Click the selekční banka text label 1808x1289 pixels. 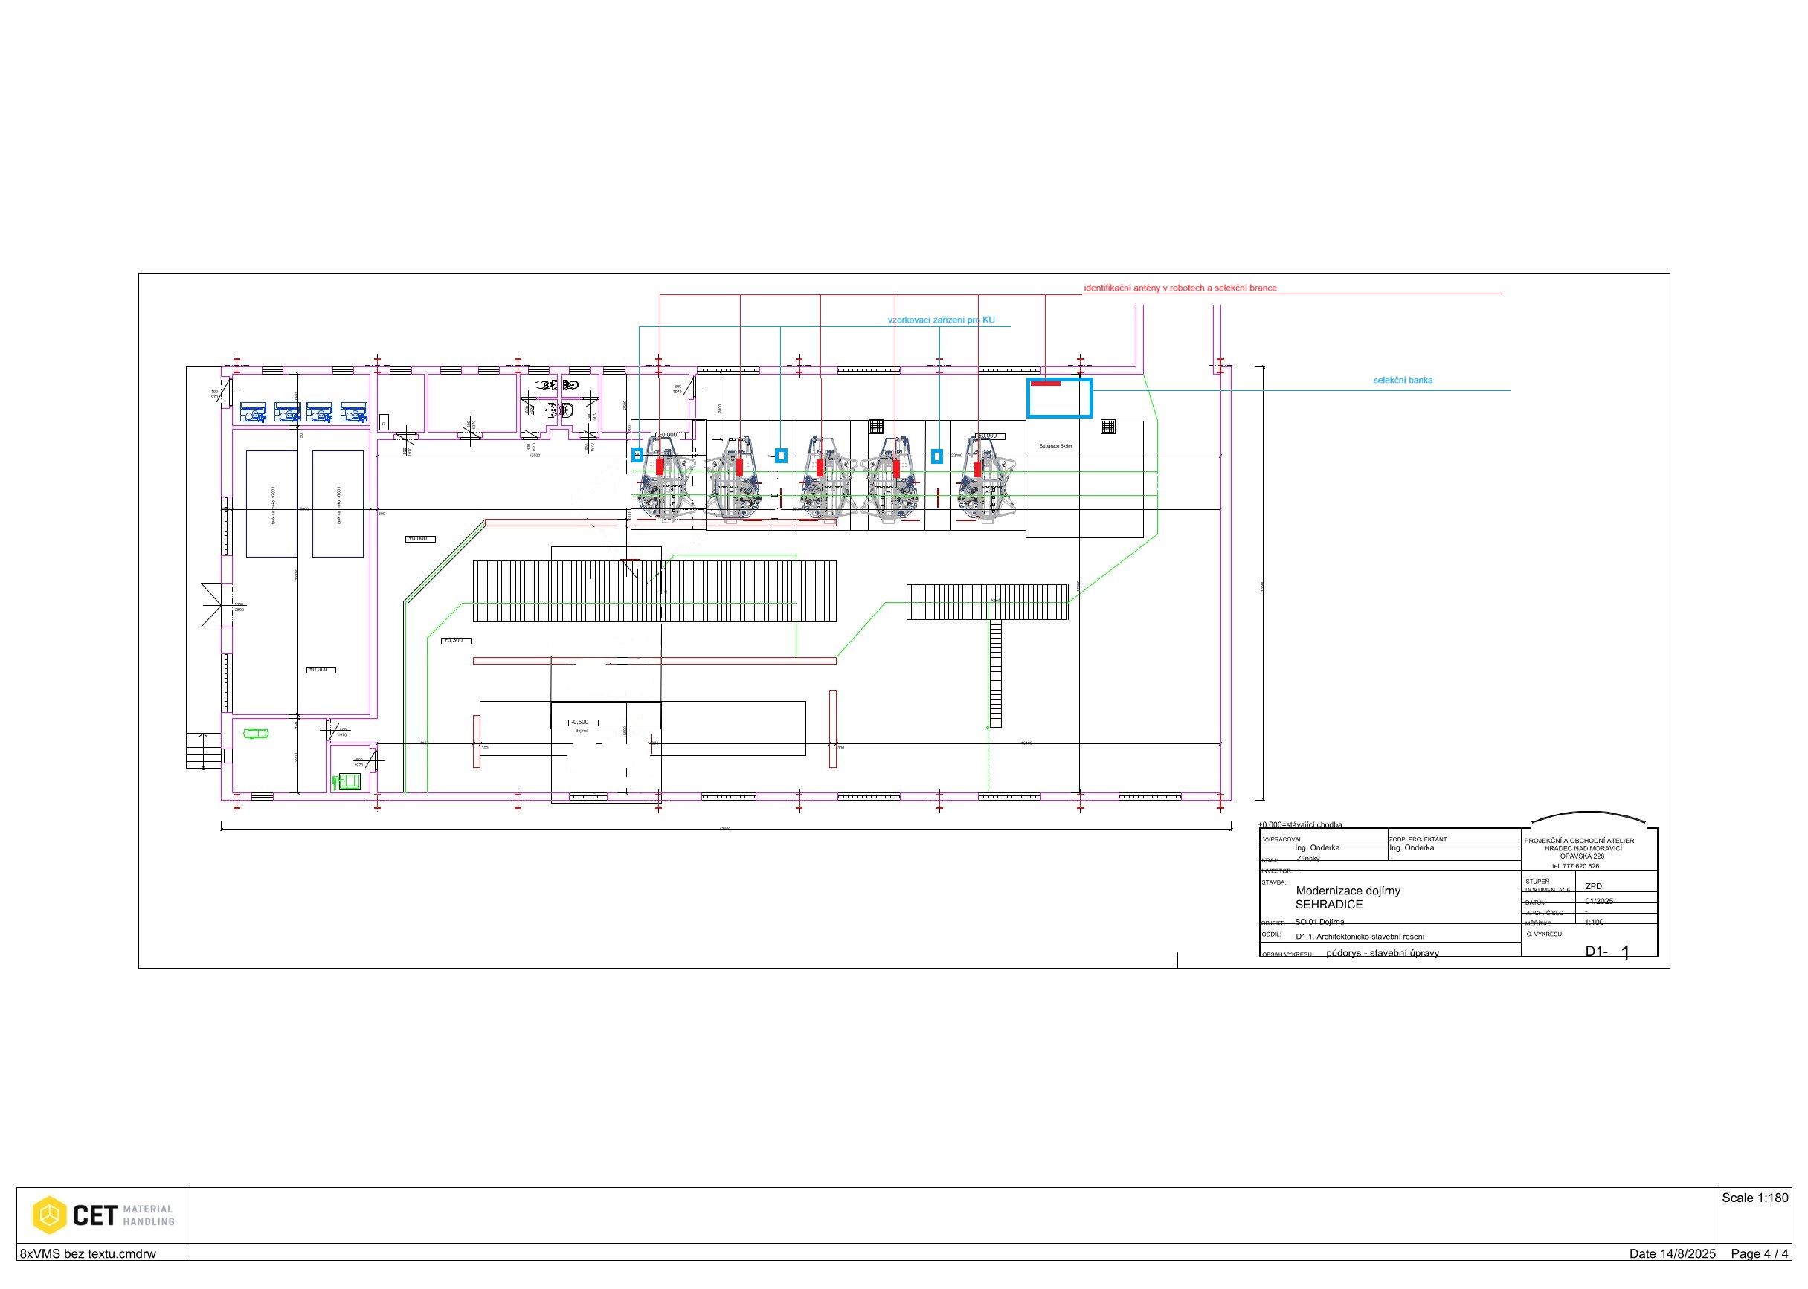(x=1403, y=380)
